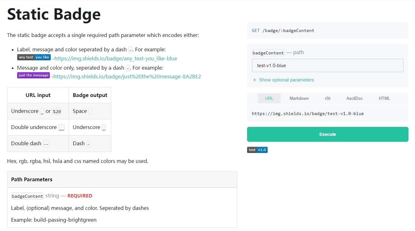Click the badgeContent code label under Path Parameters

tap(27, 196)
